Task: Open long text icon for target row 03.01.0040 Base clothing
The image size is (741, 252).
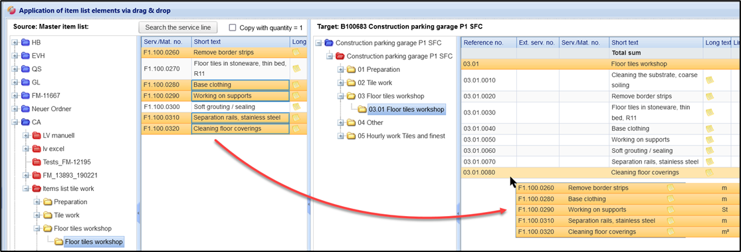Action: click(x=709, y=128)
